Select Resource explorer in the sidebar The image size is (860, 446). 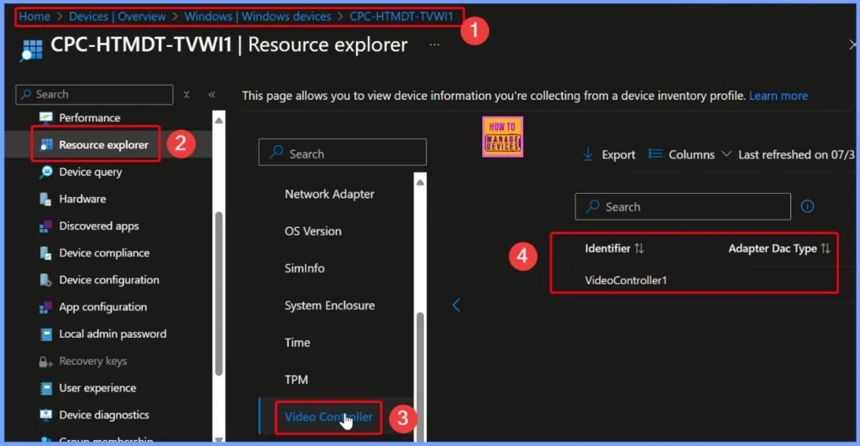103,145
